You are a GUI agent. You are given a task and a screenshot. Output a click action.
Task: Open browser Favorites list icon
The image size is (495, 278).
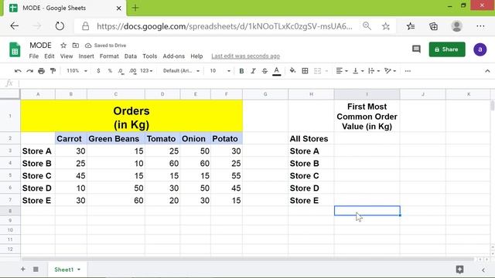click(x=411, y=26)
